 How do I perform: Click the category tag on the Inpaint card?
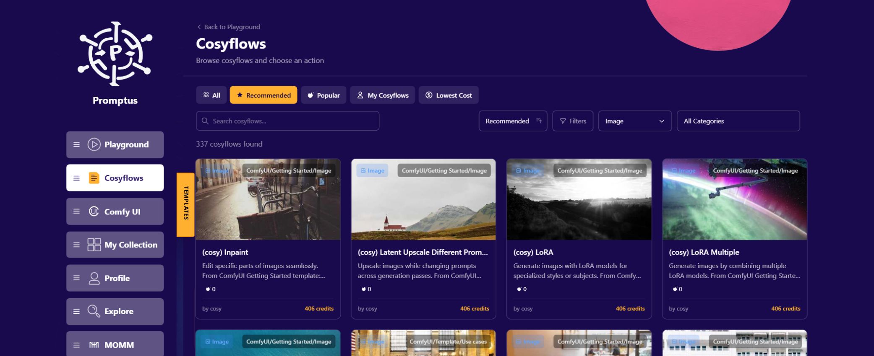(x=289, y=170)
